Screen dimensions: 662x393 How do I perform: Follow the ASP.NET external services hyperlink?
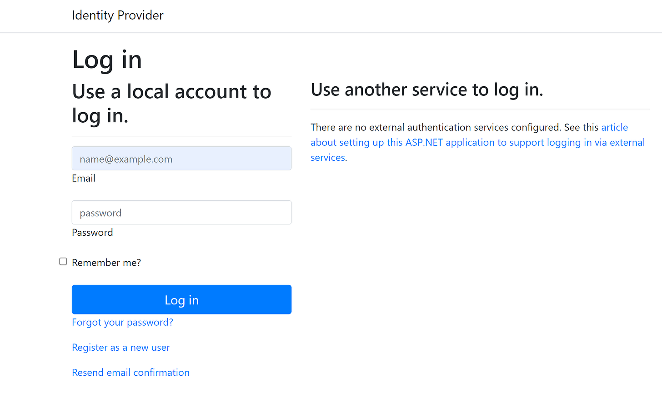coord(477,142)
